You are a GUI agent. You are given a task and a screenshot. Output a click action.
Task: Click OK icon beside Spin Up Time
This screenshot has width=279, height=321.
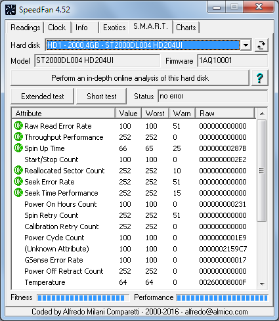pos(18,148)
